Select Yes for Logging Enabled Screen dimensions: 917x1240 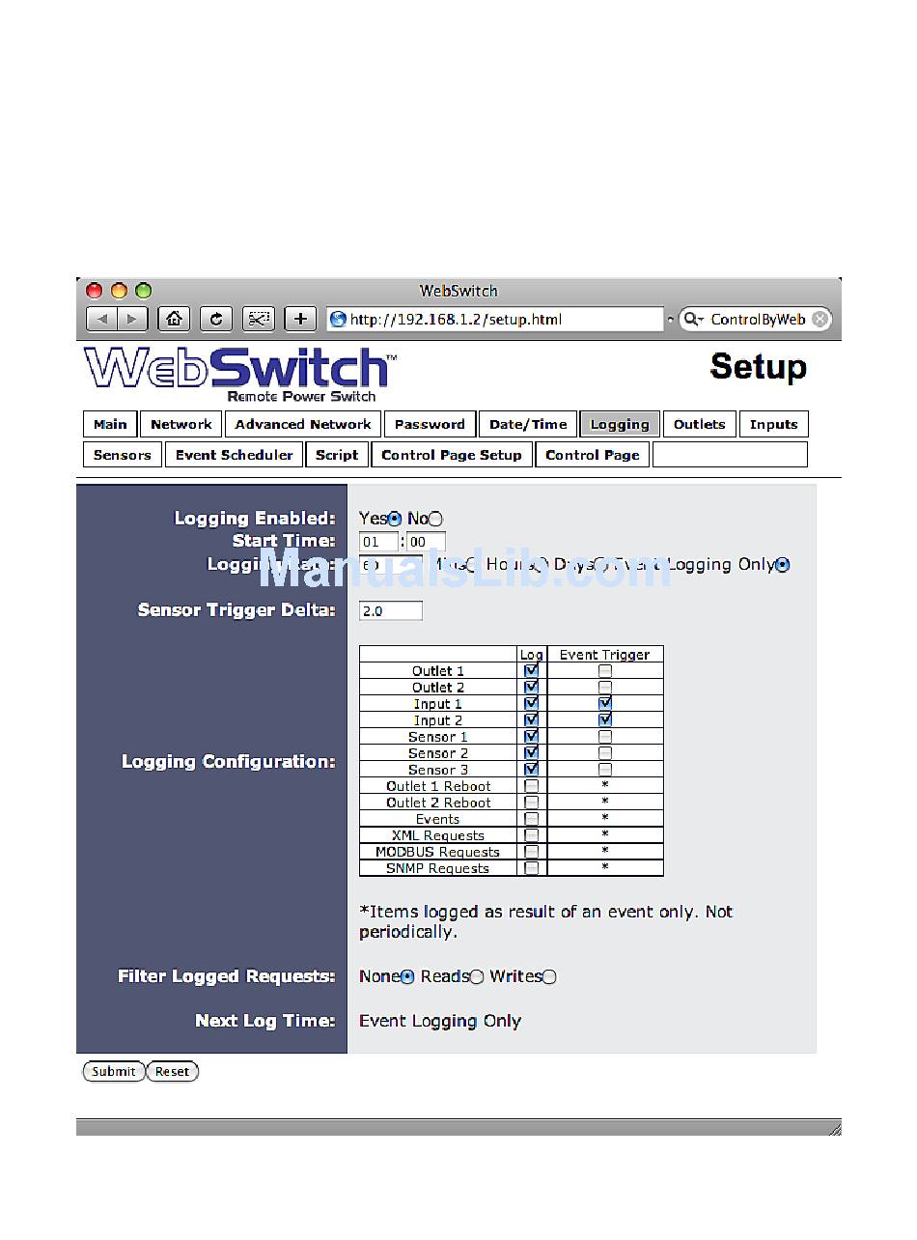395,520
